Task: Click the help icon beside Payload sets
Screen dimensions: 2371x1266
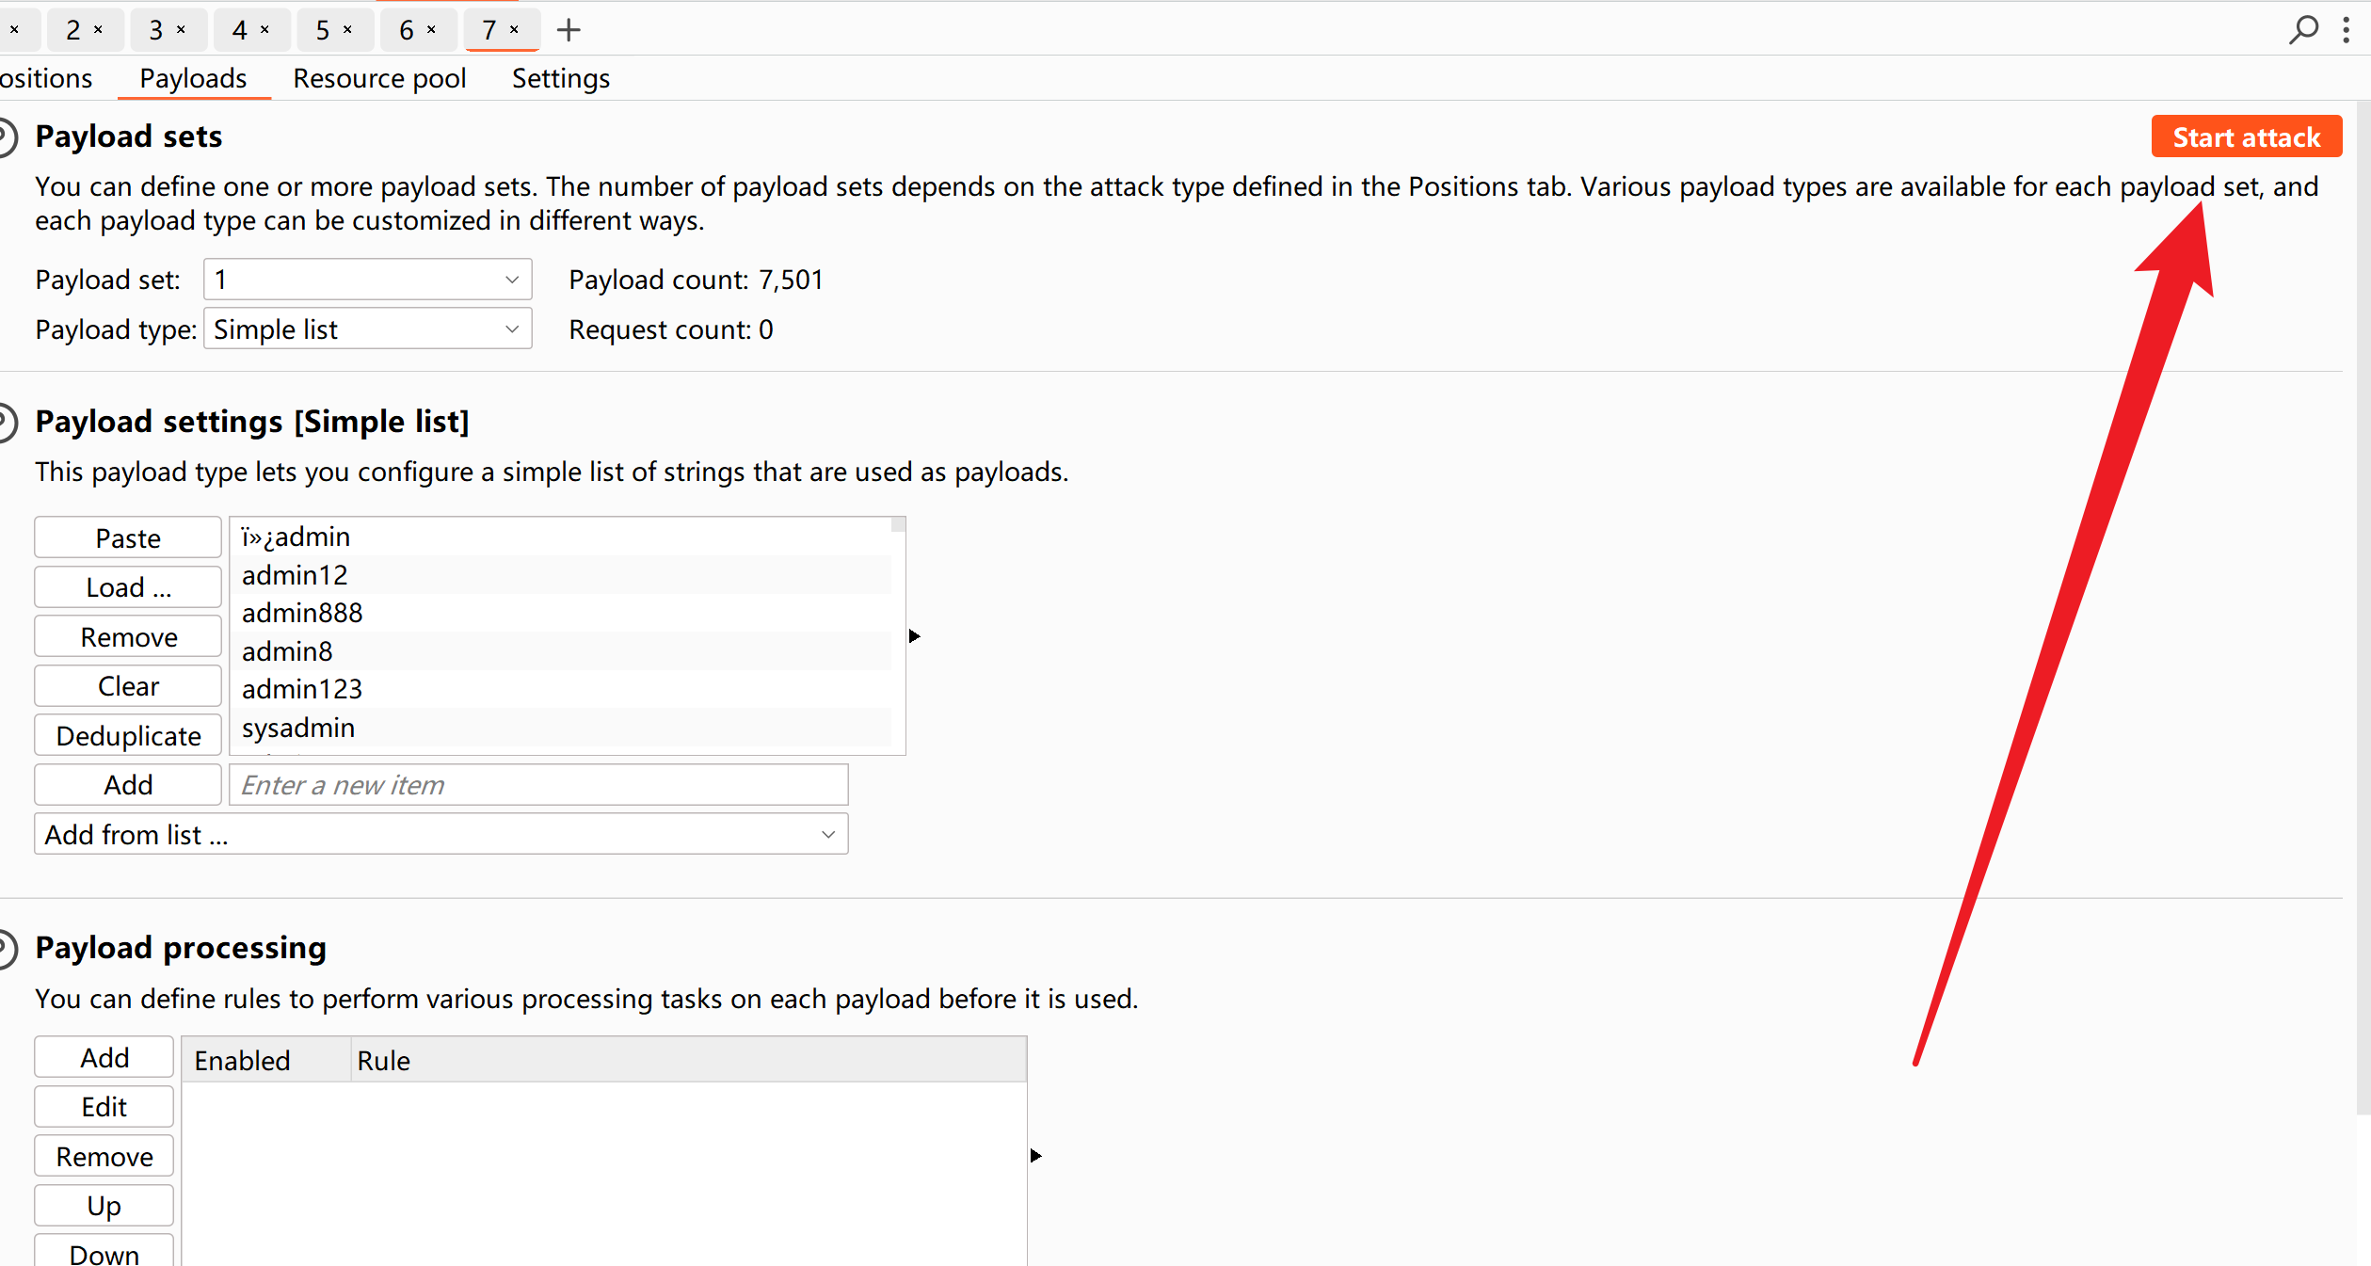Action: 6,137
